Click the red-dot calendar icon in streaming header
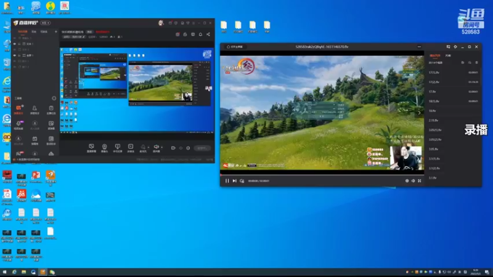Viewport: 493px width, 277px height. 177,34
